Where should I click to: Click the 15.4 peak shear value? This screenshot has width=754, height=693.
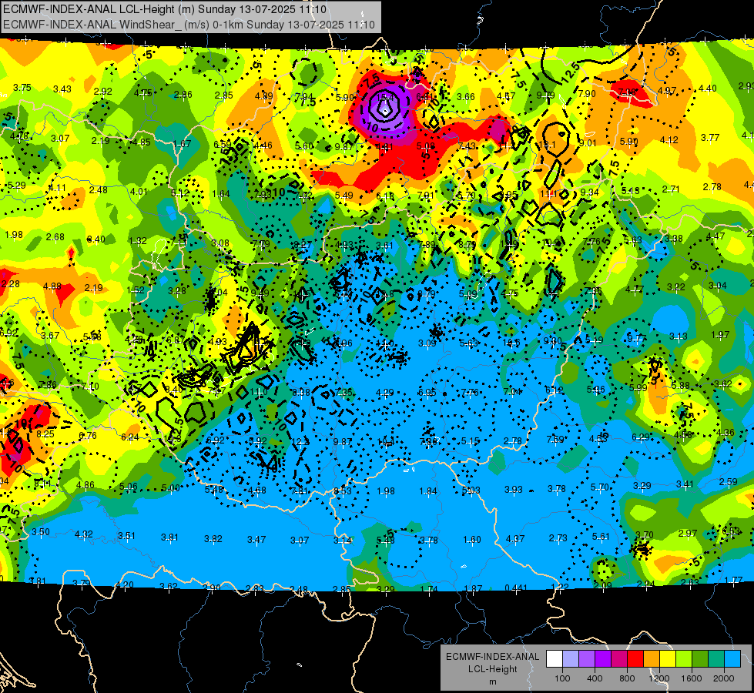[385, 97]
